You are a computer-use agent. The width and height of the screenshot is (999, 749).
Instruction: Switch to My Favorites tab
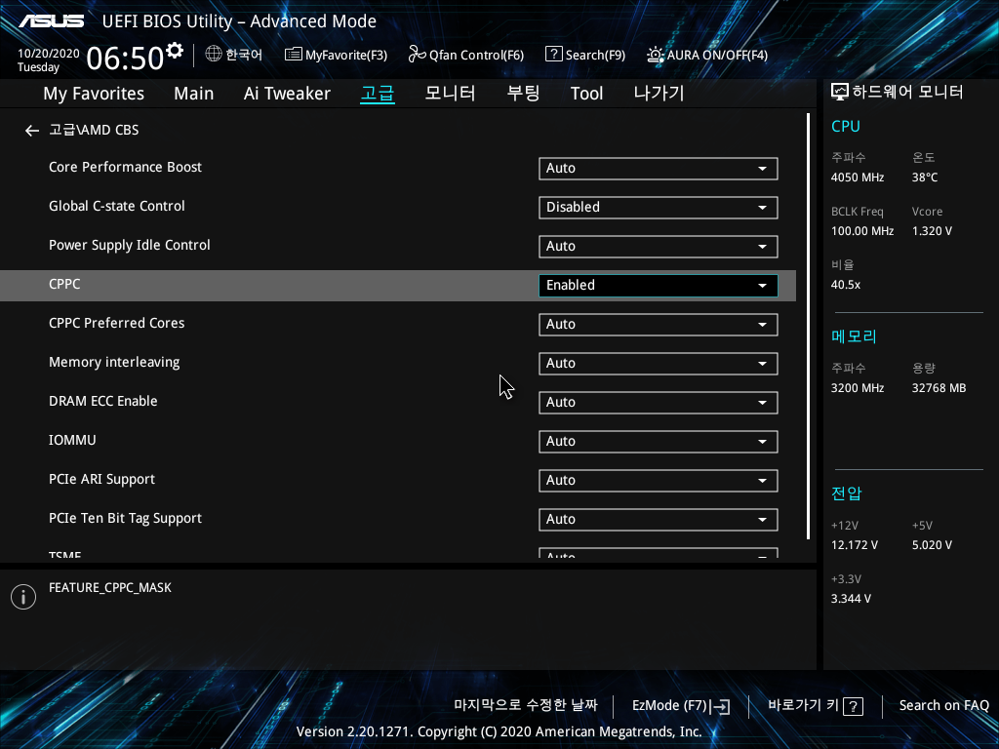click(94, 94)
